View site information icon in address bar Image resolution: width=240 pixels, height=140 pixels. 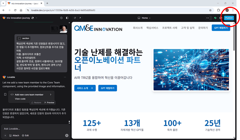pyautogui.click(x=28, y=10)
